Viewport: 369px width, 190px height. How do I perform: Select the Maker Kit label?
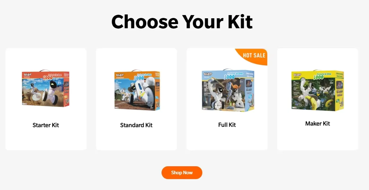pos(318,124)
